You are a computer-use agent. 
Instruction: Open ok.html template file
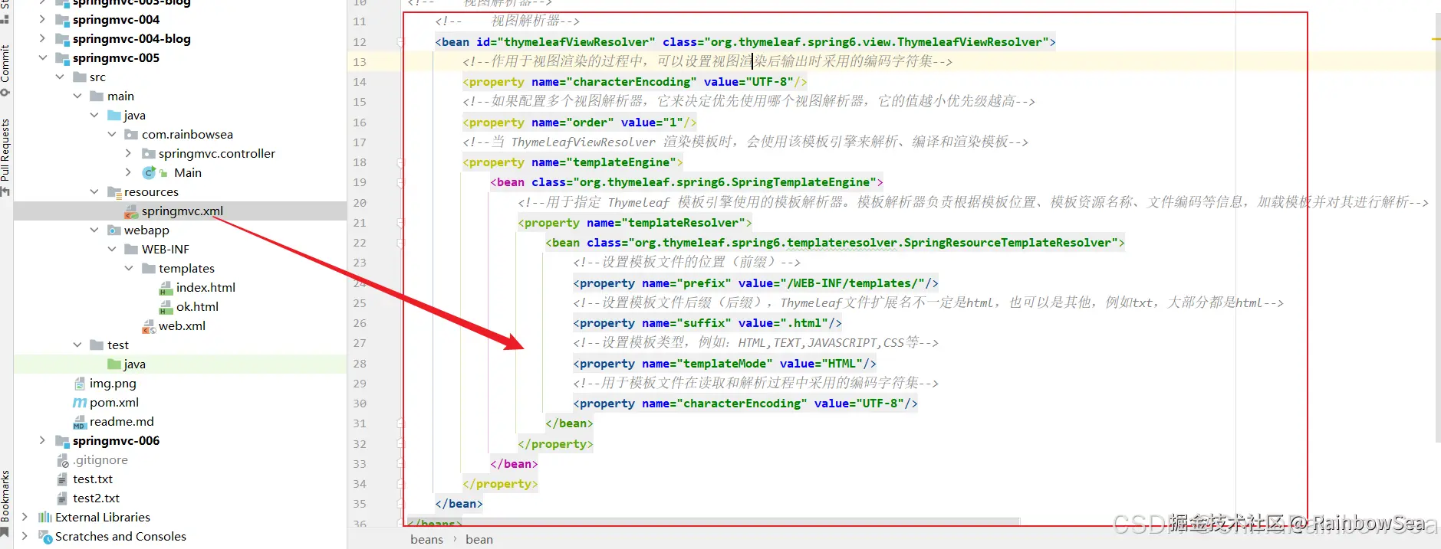[x=197, y=306]
